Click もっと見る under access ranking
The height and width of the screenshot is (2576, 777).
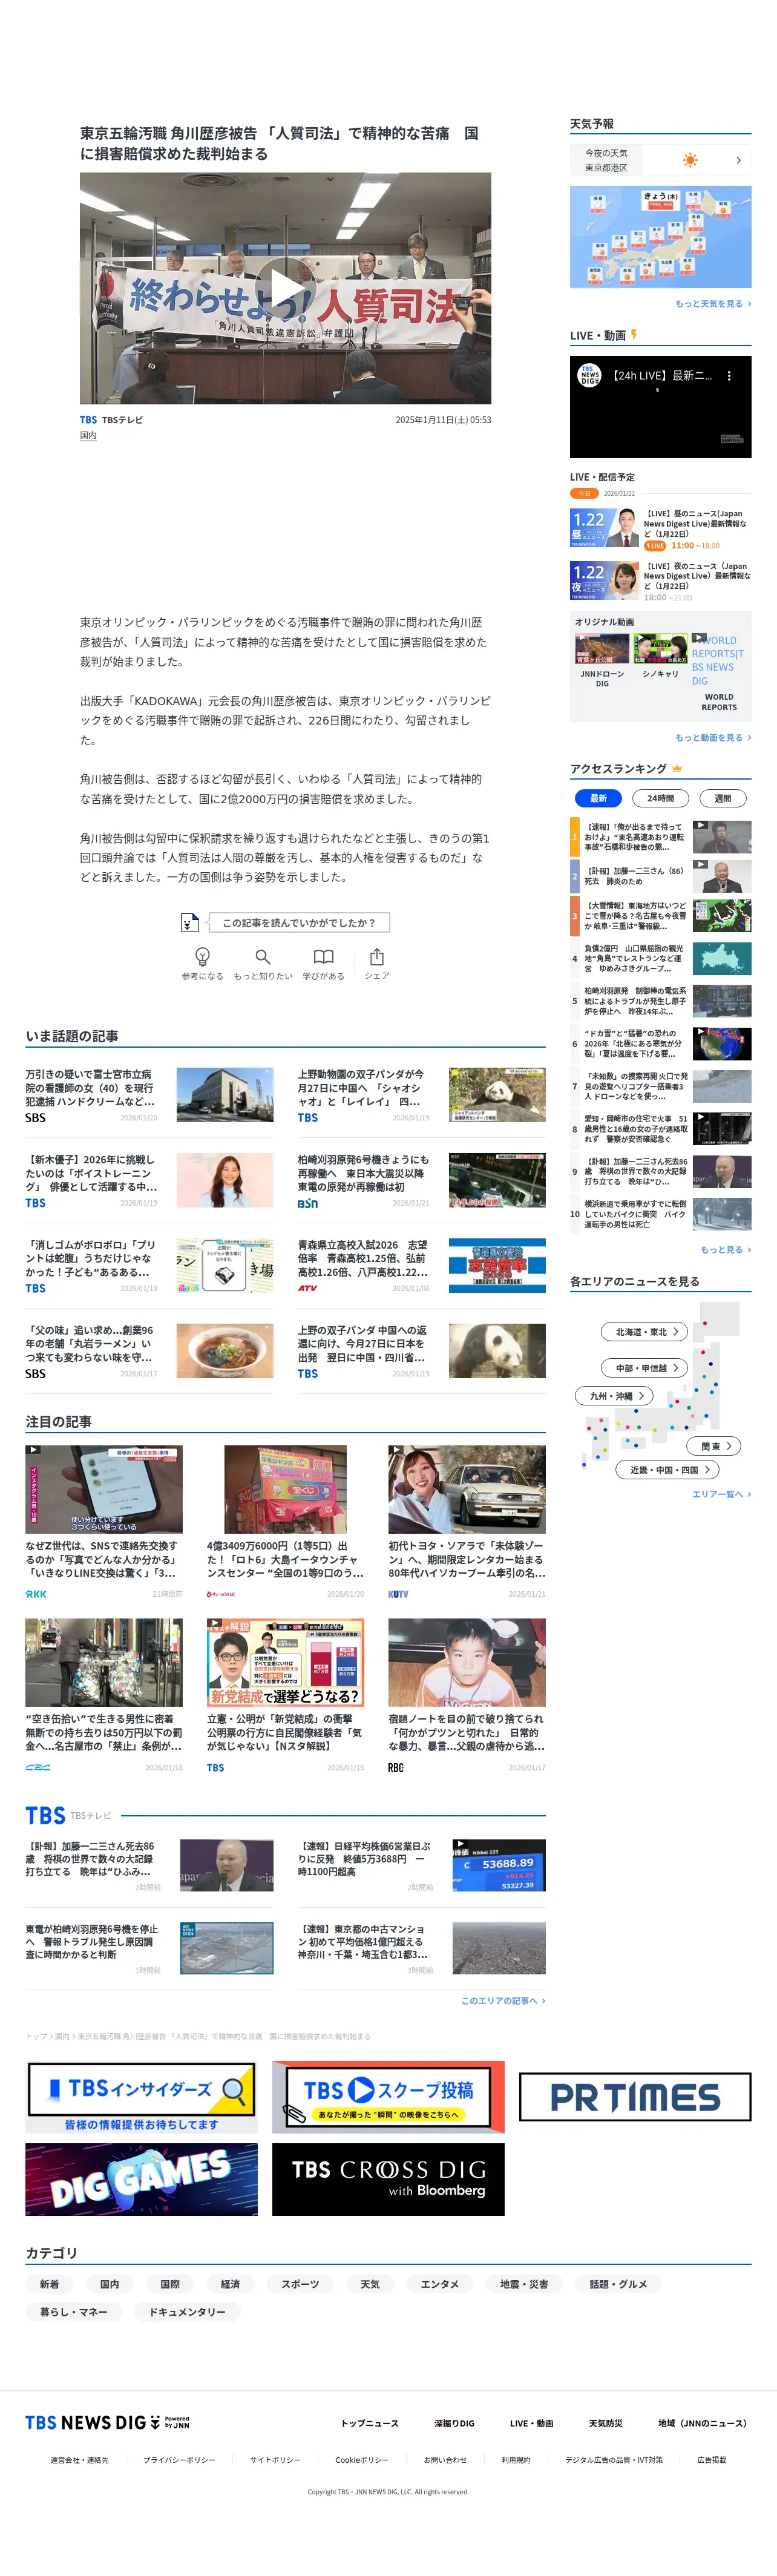[x=725, y=1250]
